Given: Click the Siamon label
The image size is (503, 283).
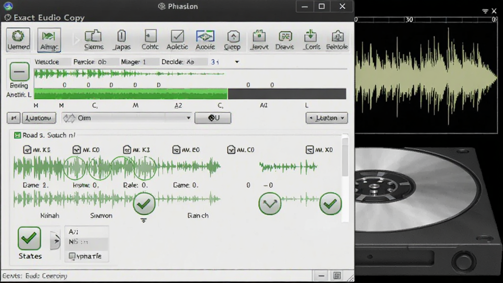Looking at the screenshot, I should [101, 216].
